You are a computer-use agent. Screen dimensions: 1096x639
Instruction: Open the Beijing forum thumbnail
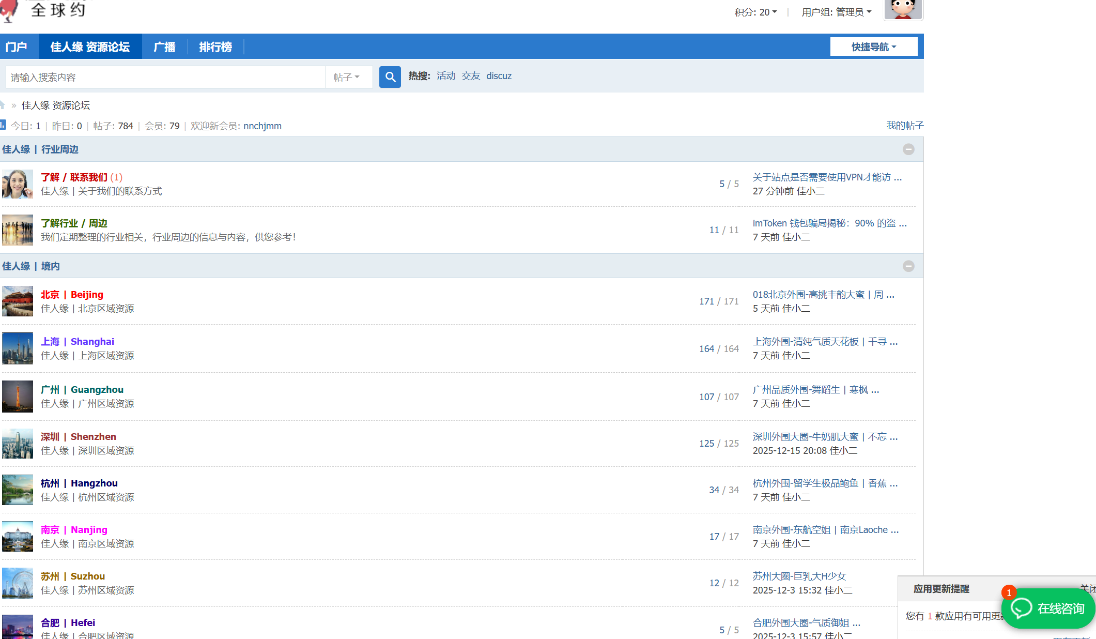pyautogui.click(x=18, y=301)
